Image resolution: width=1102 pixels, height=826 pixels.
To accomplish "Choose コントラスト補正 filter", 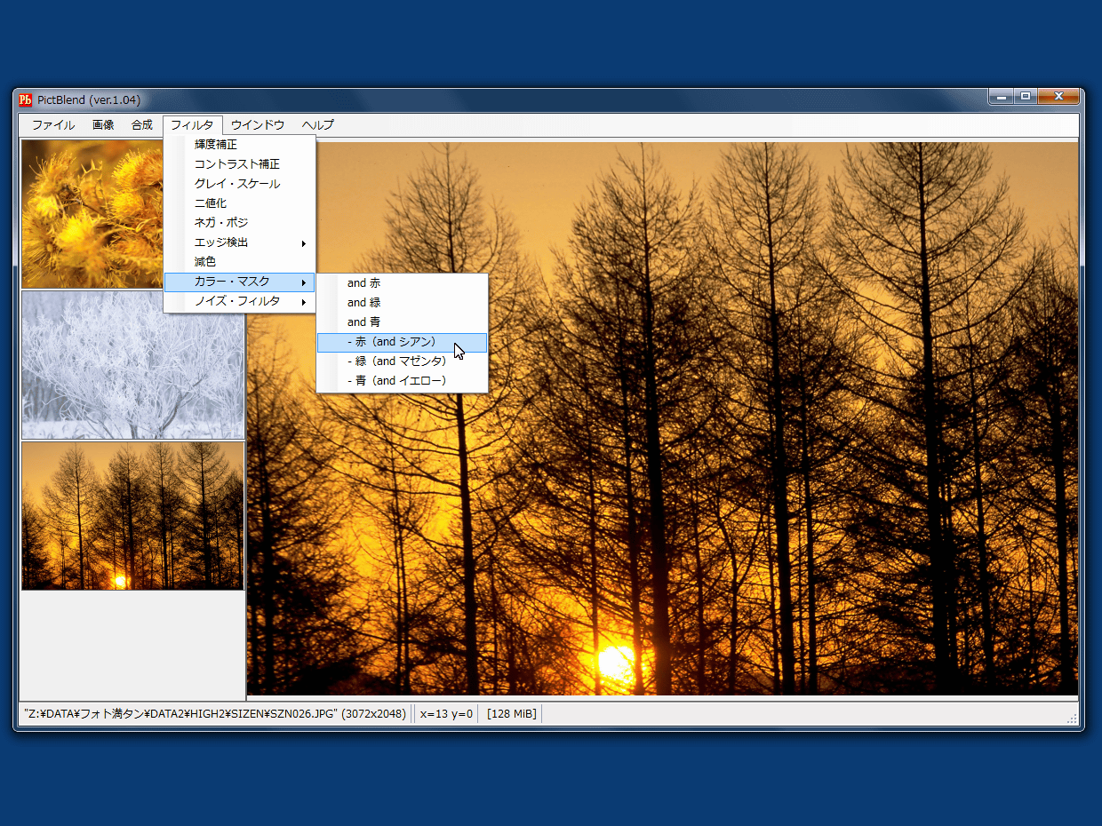I will 236,164.
